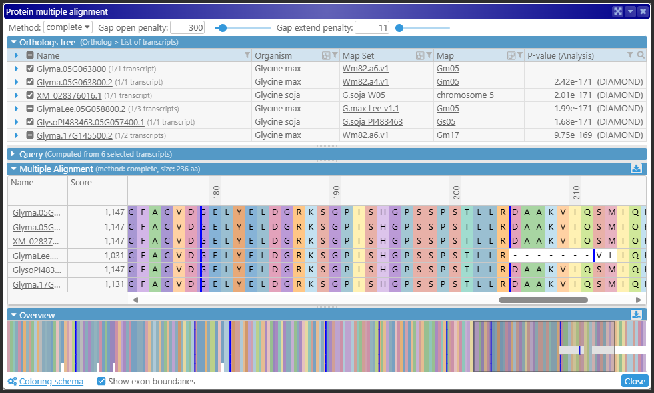
Task: Expand the Query section
Action: pyautogui.click(x=13, y=154)
